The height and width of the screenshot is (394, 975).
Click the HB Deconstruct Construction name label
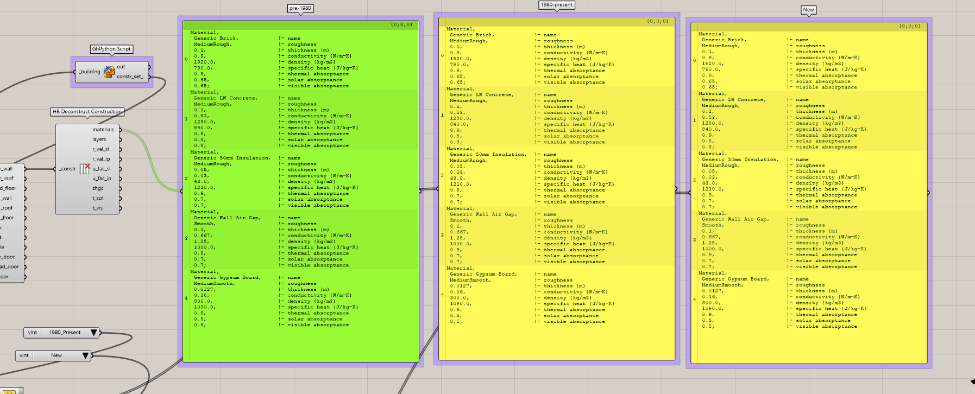pos(87,112)
